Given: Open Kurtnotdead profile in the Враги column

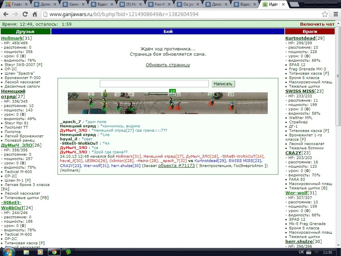Looking at the screenshot, I should coord(300,38).
